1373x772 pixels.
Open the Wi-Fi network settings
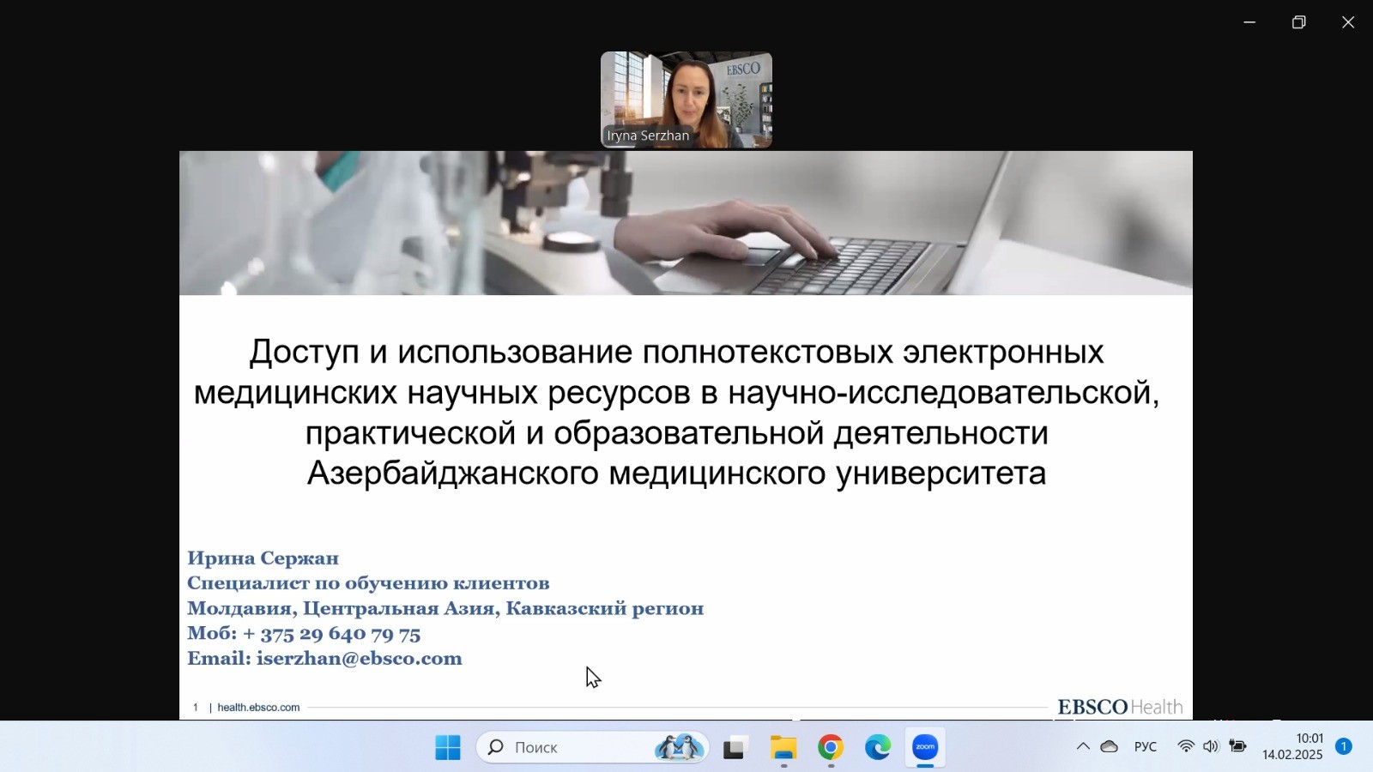(1186, 747)
